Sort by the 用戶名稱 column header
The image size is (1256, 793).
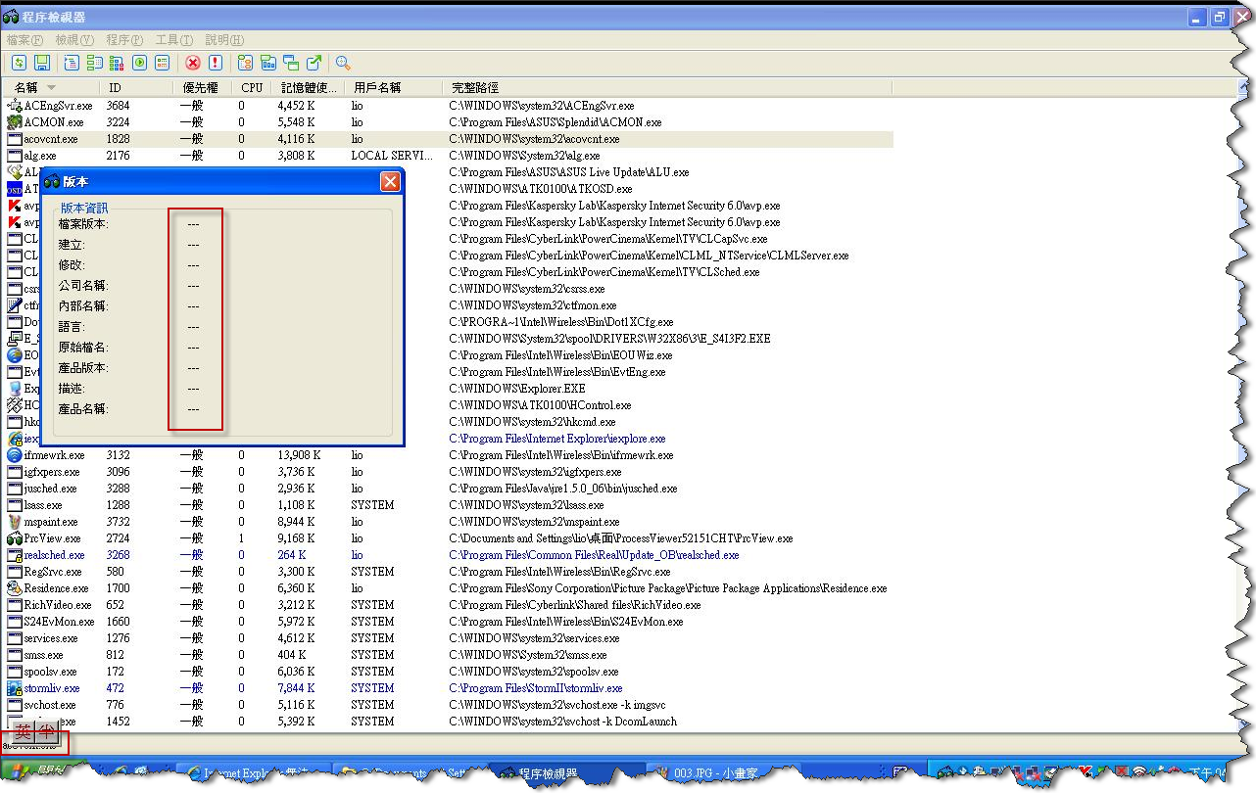392,88
